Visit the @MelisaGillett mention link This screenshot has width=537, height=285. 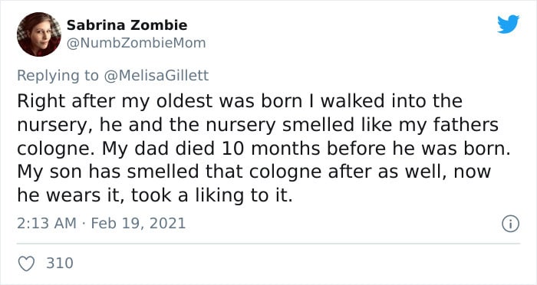(156, 75)
